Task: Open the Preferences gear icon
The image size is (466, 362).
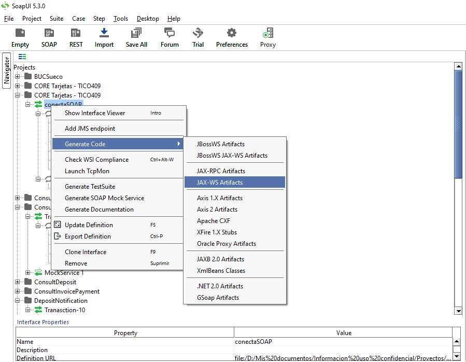Action: 232,36
